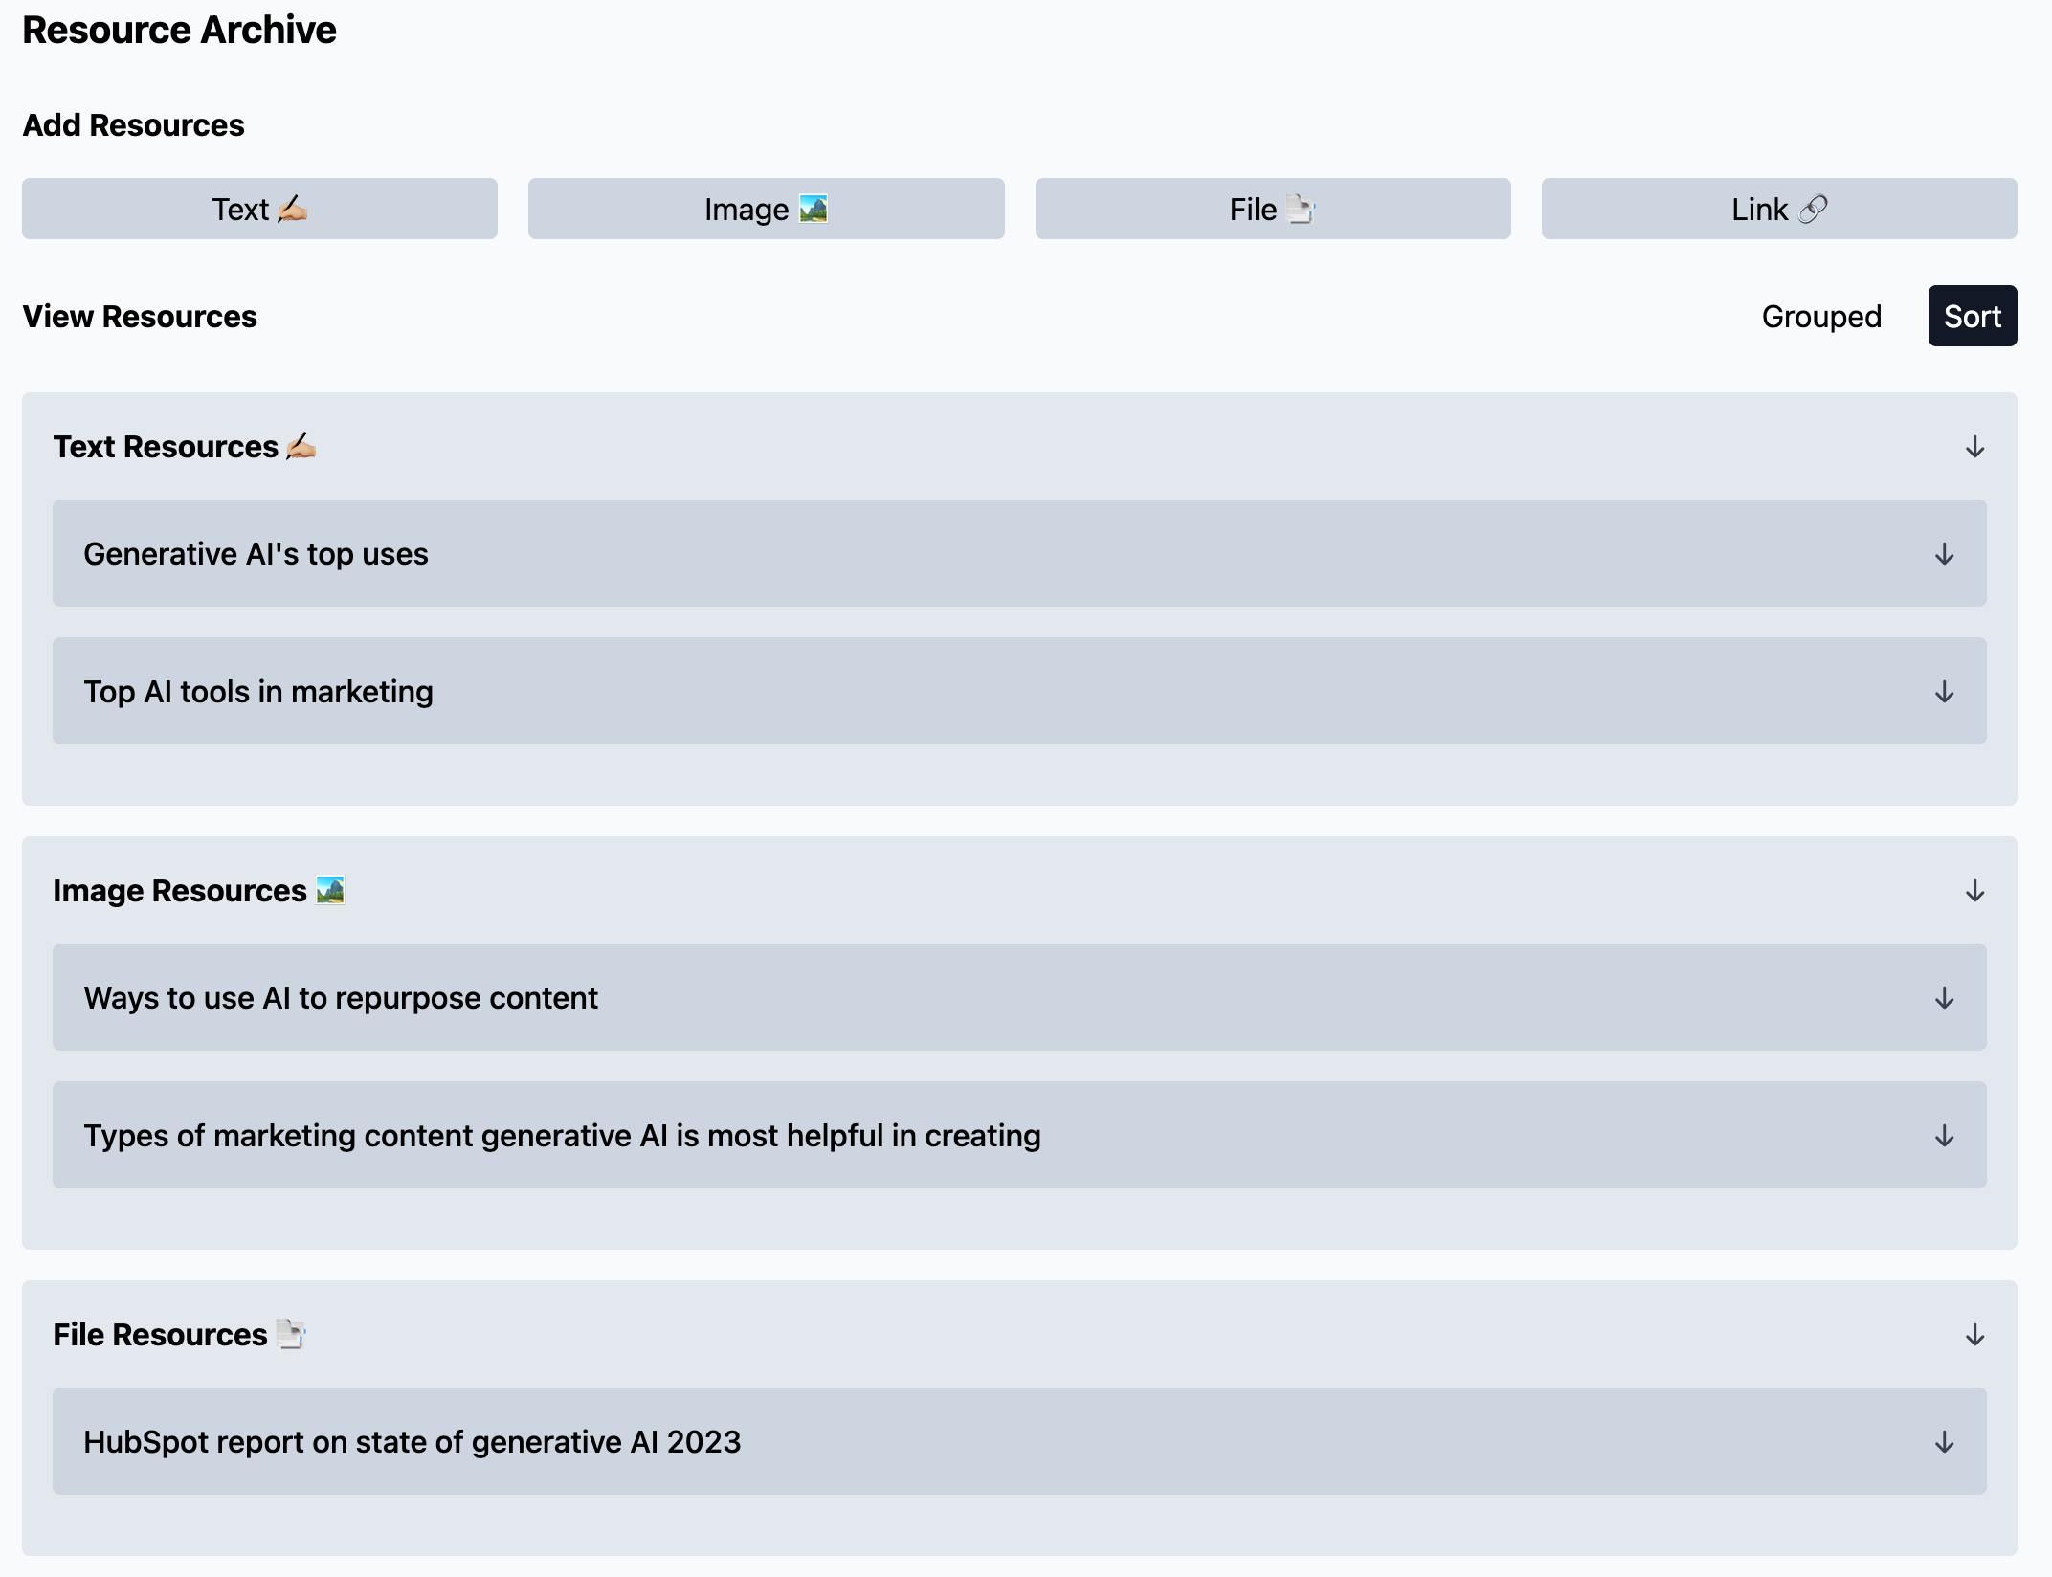
Task: Open the HubSpot report on generative AI entry
Action: click(x=412, y=1442)
